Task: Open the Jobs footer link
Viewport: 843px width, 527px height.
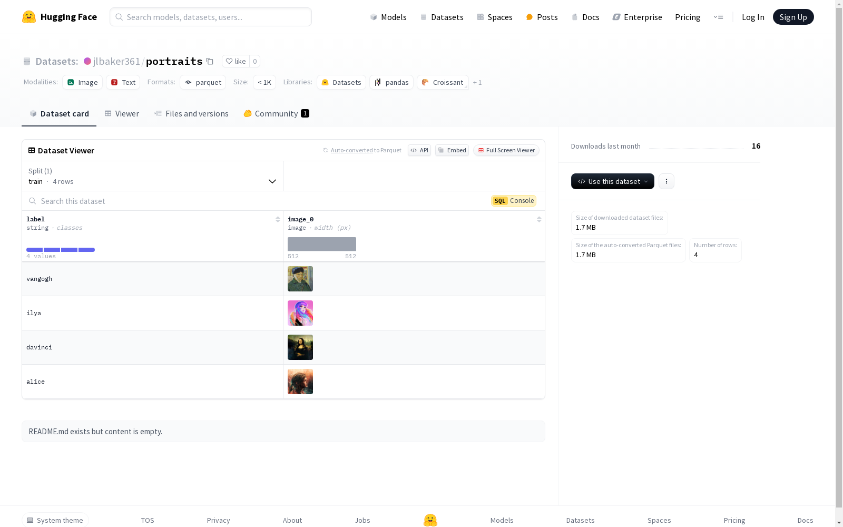Action: point(362,520)
